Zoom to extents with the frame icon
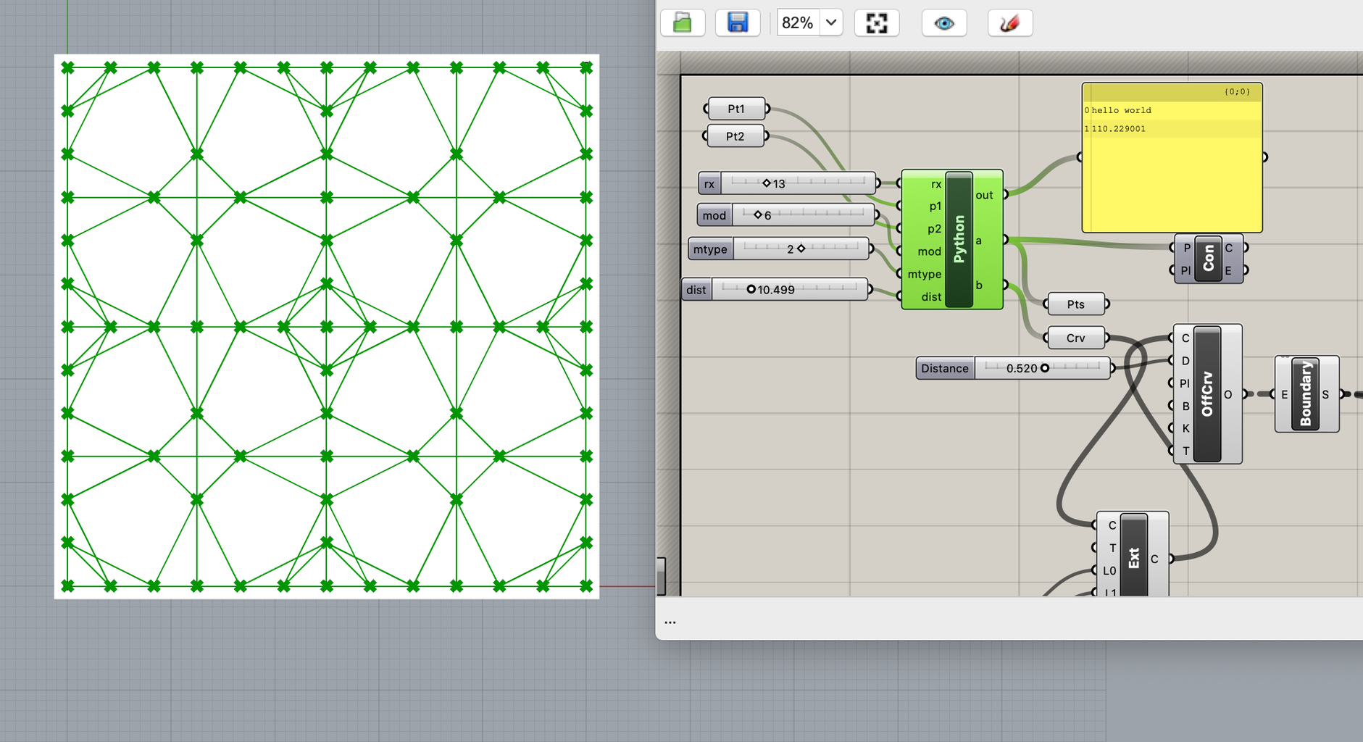 click(x=876, y=22)
